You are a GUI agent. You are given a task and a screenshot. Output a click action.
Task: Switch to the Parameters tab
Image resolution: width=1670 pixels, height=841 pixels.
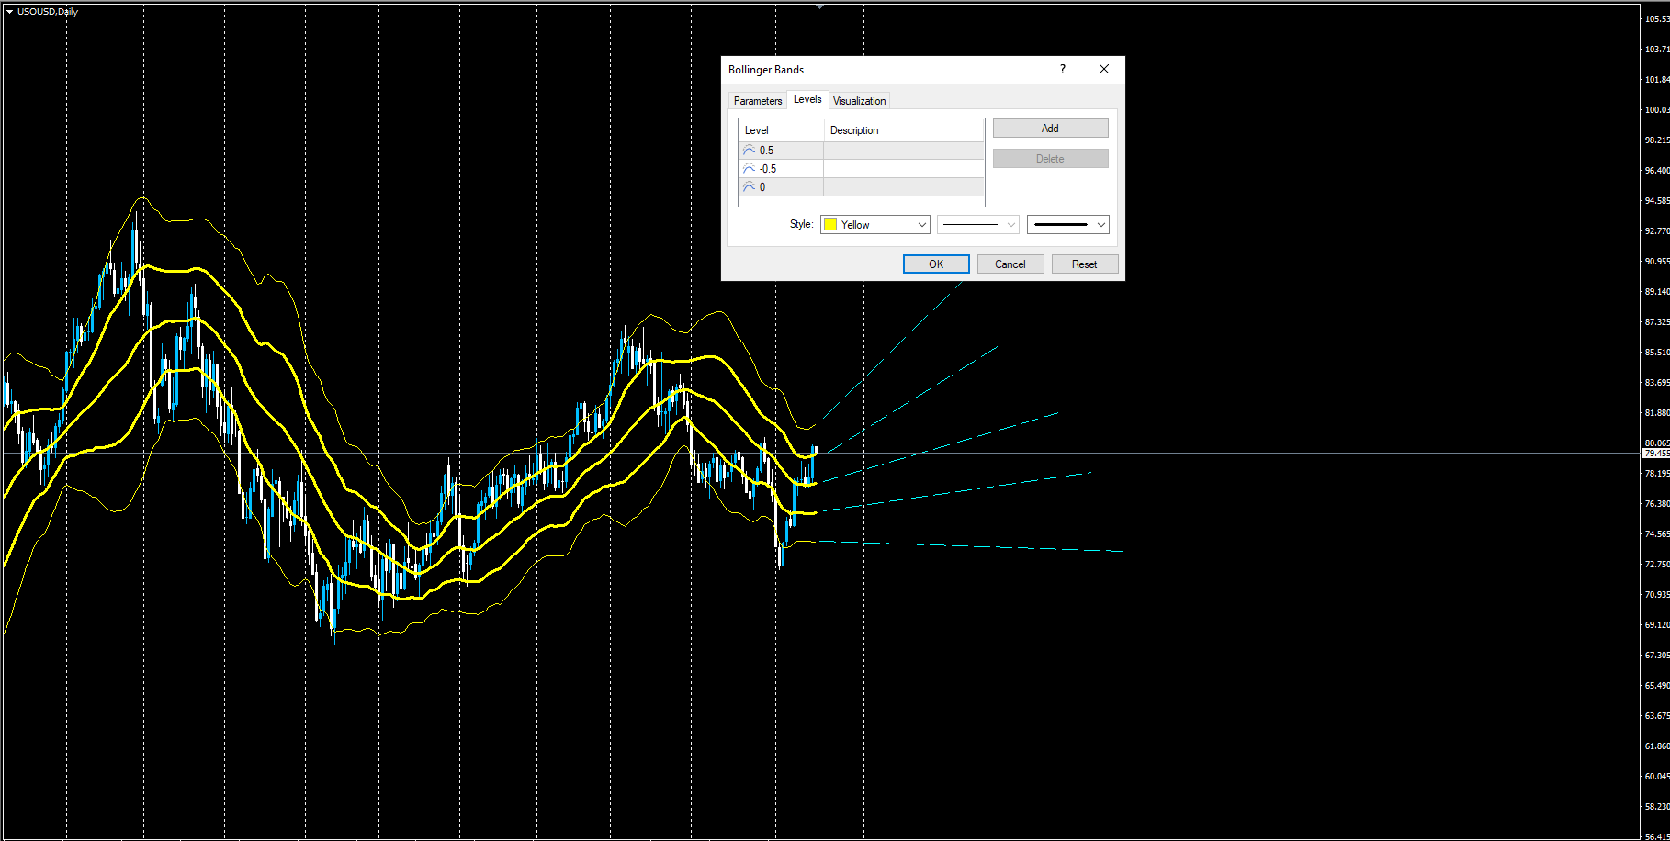pos(758,101)
